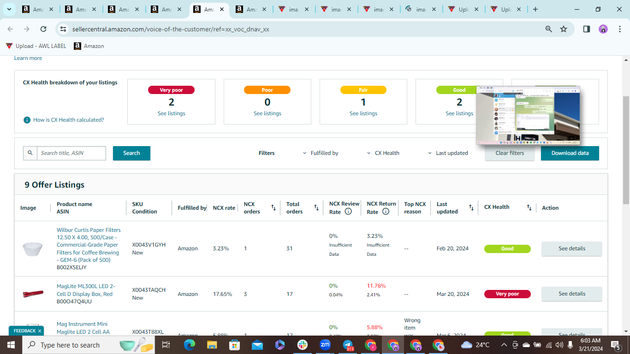Viewport: 630px width, 354px height.
Task: Select ASIN B002XSELIY
Action: click(71, 267)
